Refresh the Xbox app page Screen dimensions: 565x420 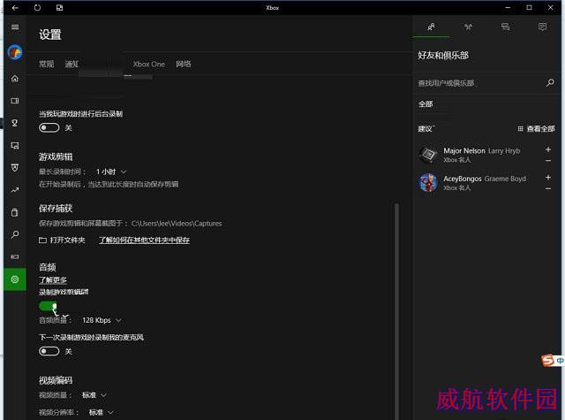37,8
